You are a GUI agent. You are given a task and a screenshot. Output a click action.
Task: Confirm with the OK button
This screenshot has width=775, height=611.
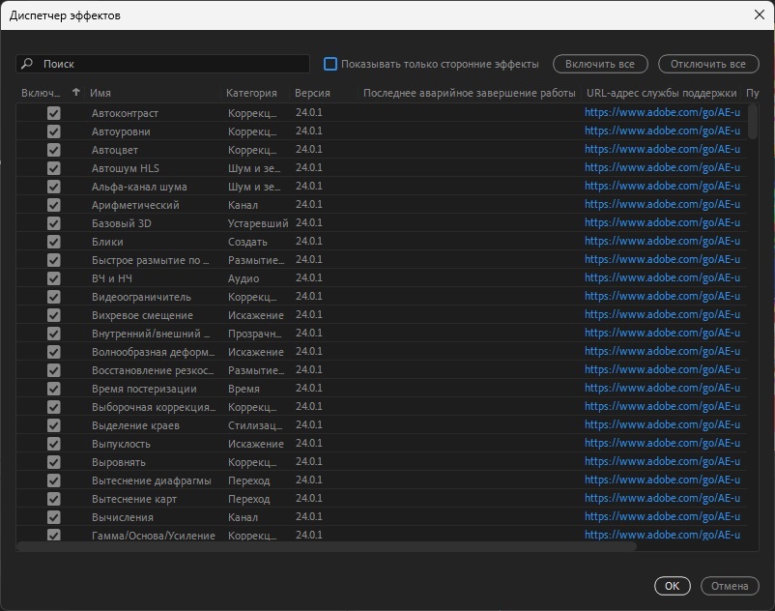point(672,586)
